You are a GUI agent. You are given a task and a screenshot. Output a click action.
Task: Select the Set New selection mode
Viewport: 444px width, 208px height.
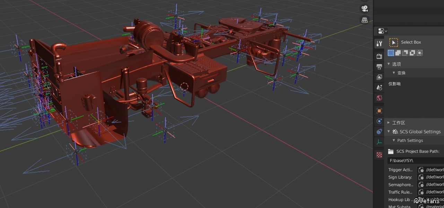[391, 53]
